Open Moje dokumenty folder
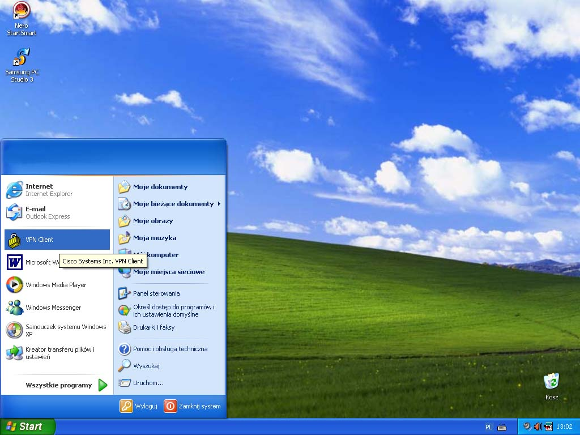Viewport: 580px width, 435px height. coord(169,187)
